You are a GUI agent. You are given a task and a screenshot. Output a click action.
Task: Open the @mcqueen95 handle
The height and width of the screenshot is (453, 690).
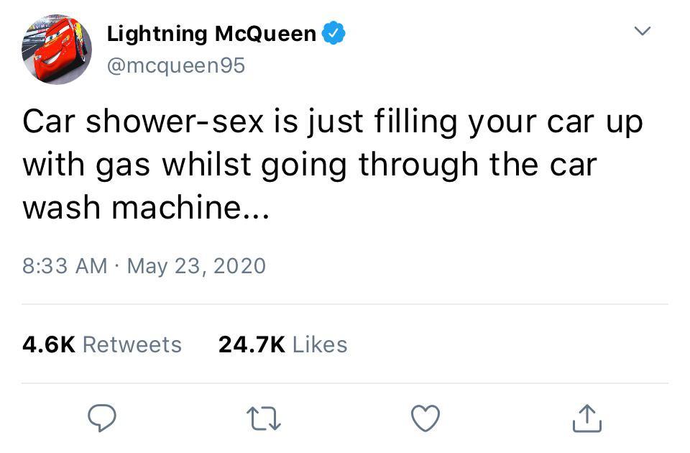click(176, 66)
